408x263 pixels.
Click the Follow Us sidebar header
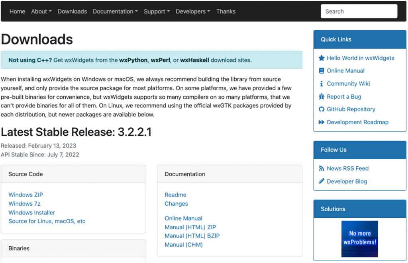coord(360,150)
